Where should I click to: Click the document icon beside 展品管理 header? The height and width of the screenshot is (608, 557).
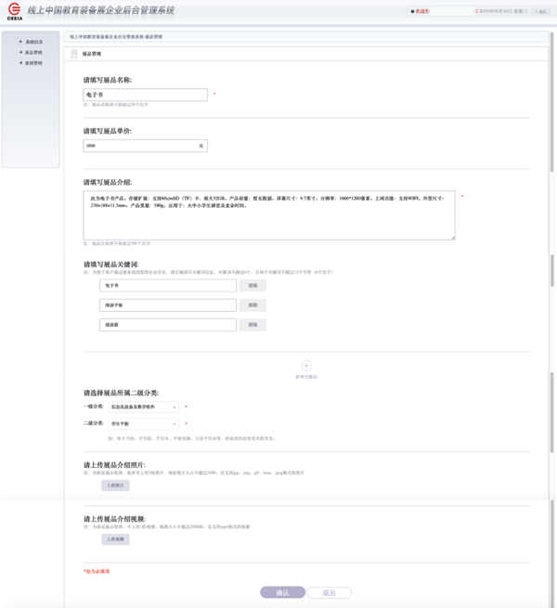[73, 55]
